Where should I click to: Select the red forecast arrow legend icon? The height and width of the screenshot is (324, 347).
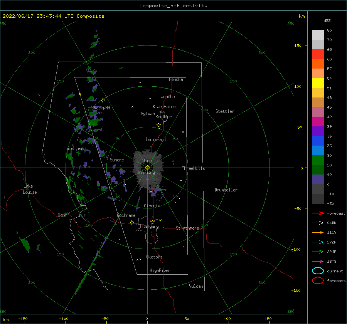point(318,213)
